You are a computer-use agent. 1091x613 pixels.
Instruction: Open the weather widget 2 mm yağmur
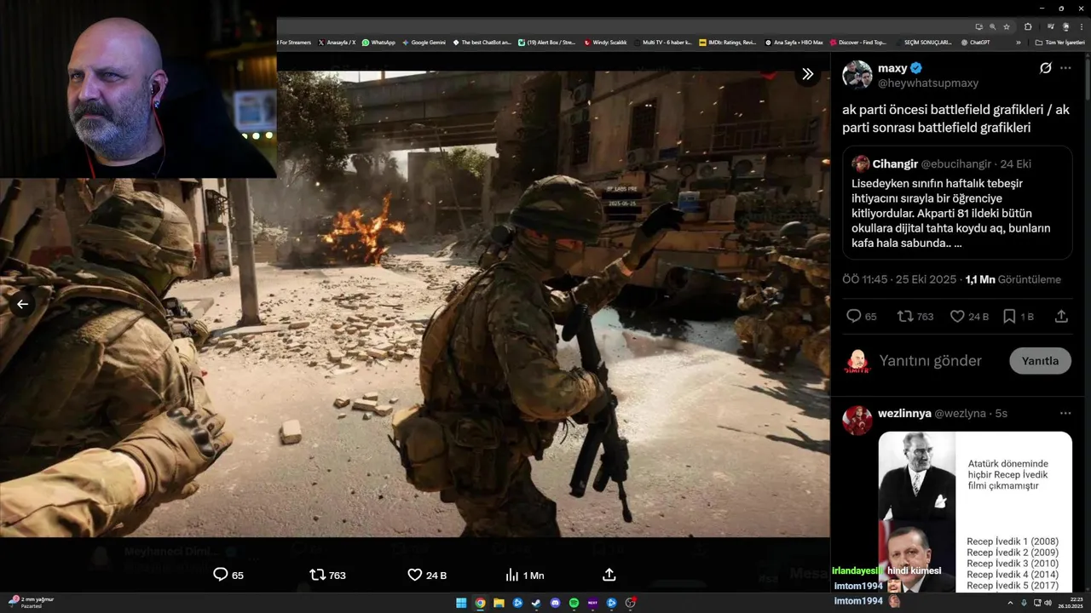(x=32, y=602)
